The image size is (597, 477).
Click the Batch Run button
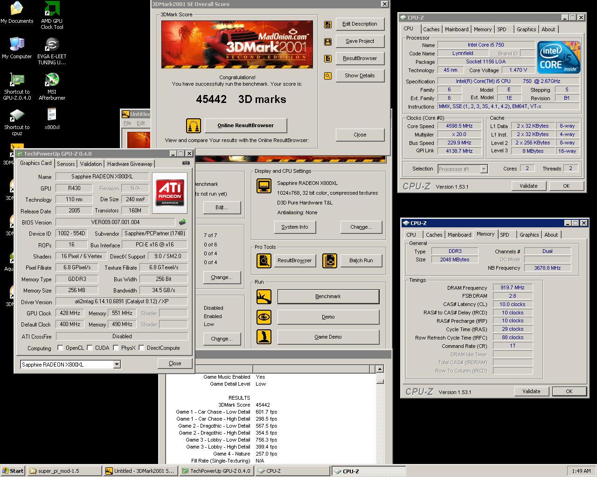tap(361, 260)
